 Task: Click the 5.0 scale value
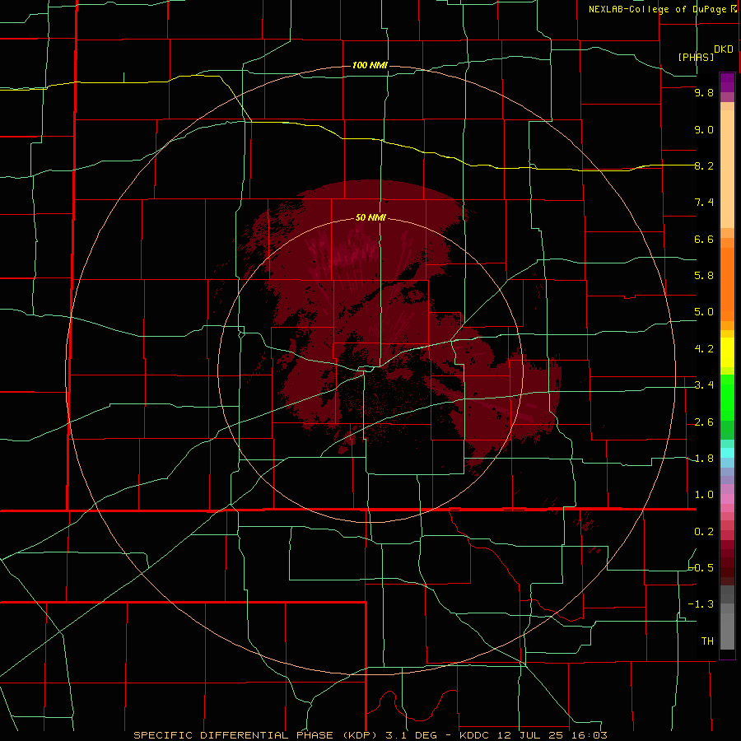704,312
